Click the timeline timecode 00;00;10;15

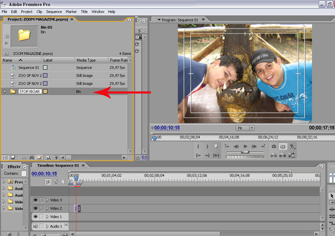pyautogui.click(x=44, y=173)
